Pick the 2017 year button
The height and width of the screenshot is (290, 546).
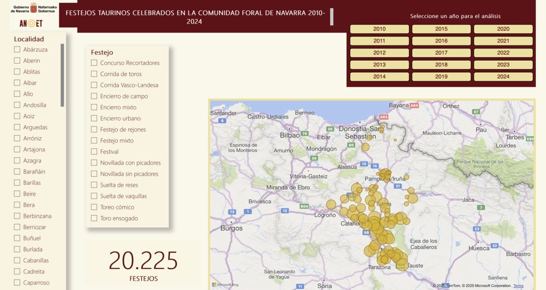[x=441, y=53]
